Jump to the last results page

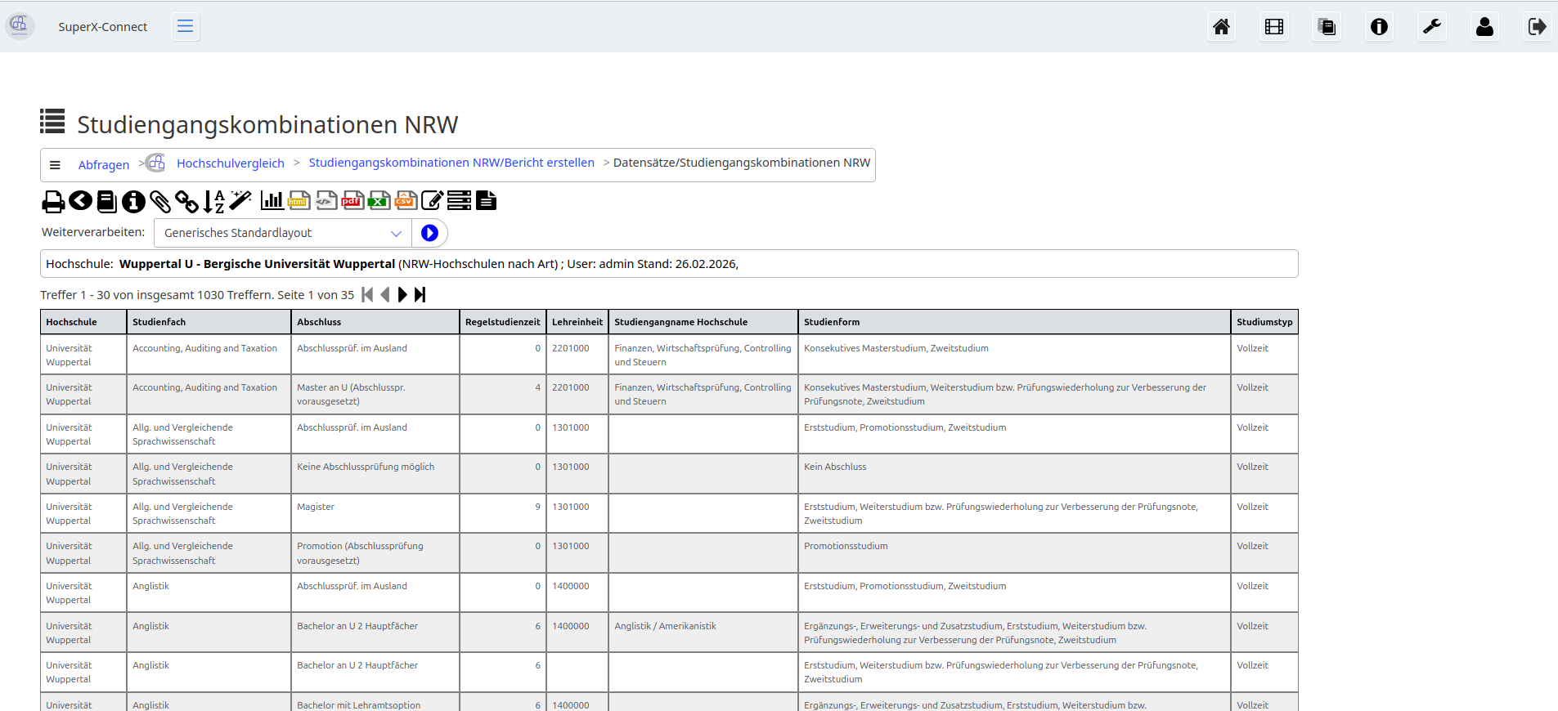[420, 295]
